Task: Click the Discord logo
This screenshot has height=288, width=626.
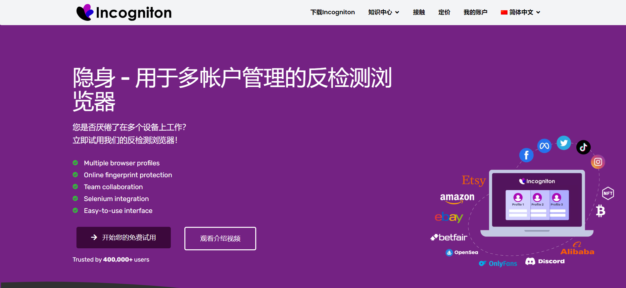Action: point(545,262)
